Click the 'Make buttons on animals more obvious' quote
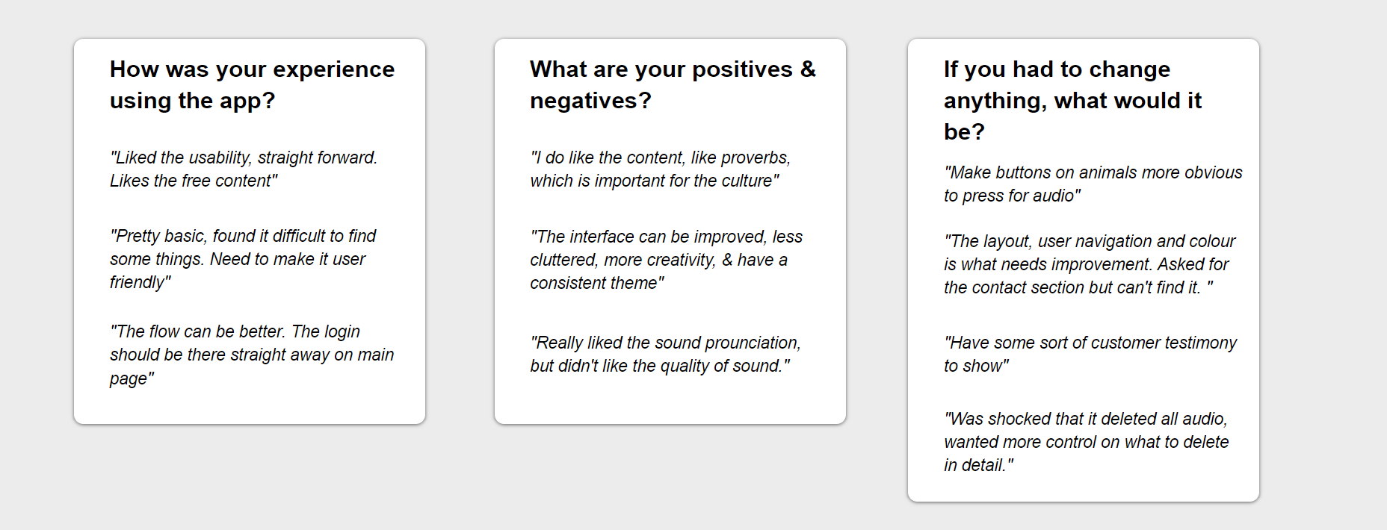 pos(1093,184)
